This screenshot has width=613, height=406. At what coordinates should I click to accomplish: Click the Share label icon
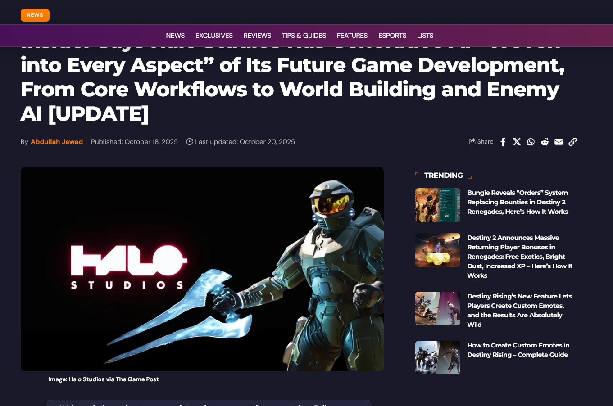(x=472, y=142)
